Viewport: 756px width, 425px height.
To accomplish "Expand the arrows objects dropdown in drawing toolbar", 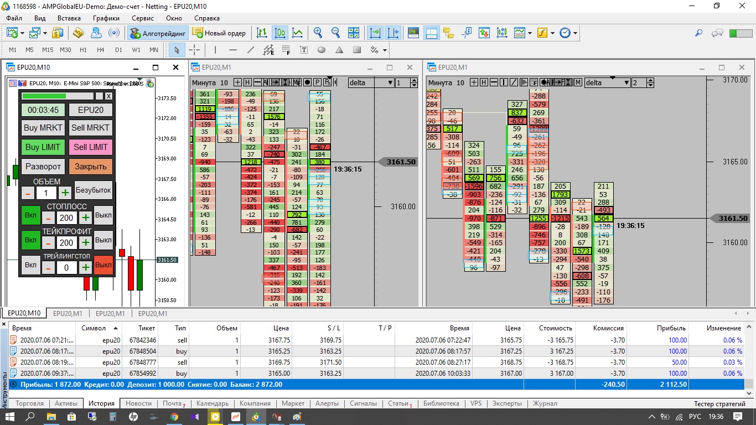I will 385,50.
